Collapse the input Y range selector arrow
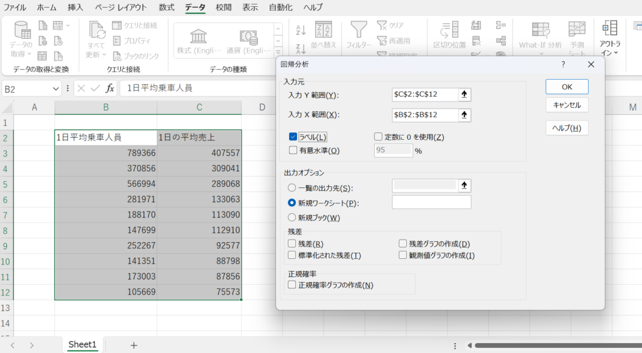This screenshot has height=353, width=642. click(464, 95)
